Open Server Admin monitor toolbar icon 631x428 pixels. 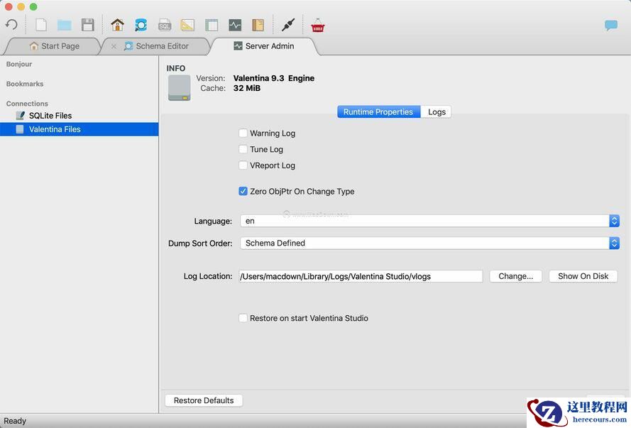click(x=235, y=25)
